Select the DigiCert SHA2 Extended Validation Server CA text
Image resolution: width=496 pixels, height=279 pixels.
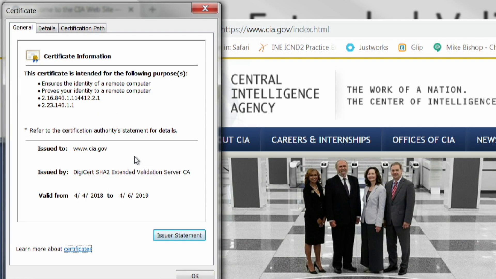click(132, 172)
